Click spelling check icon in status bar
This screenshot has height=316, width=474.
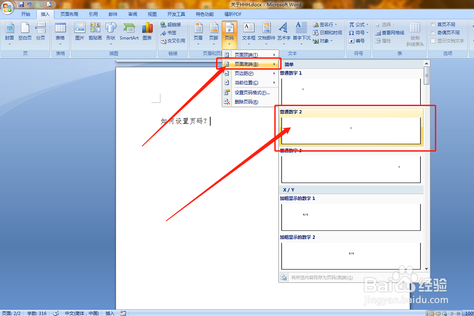click(56, 313)
